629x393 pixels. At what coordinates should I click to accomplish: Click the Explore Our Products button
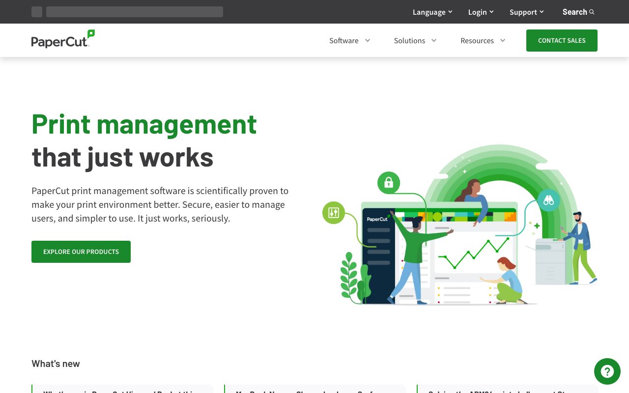(81, 252)
